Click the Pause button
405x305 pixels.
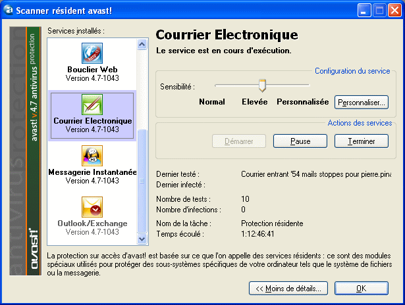pos(300,141)
